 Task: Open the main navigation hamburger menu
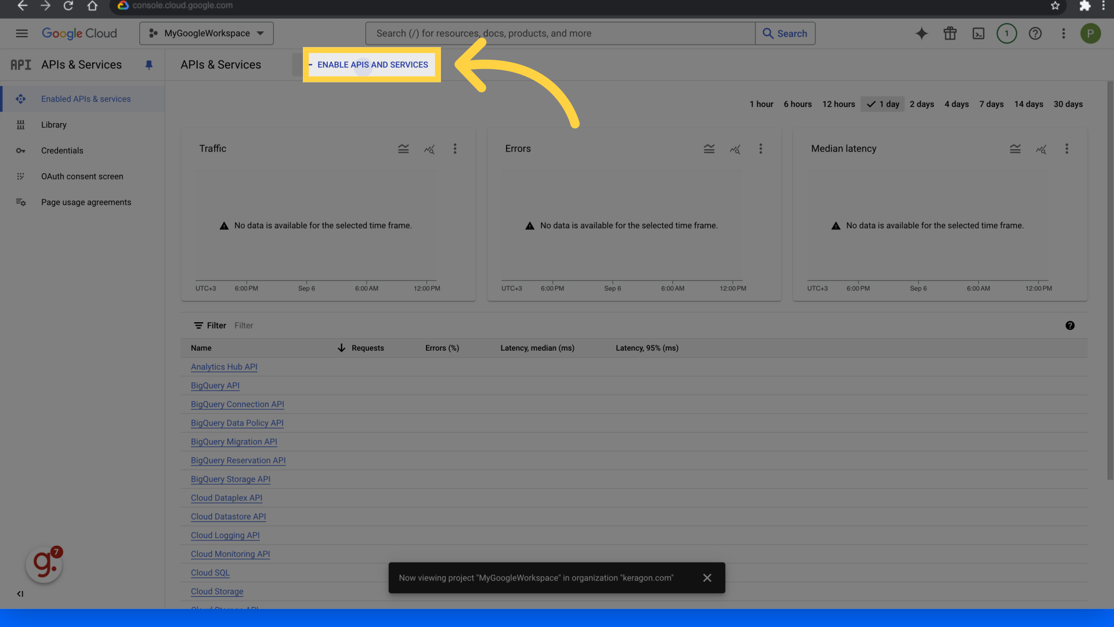(21, 33)
